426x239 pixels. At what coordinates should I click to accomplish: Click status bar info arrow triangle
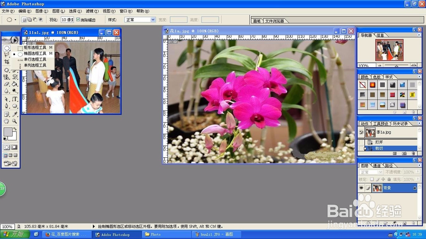(x=94, y=226)
